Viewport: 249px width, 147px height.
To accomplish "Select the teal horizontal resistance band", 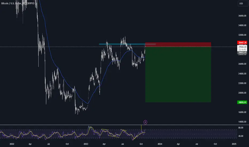I will click(x=127, y=44).
